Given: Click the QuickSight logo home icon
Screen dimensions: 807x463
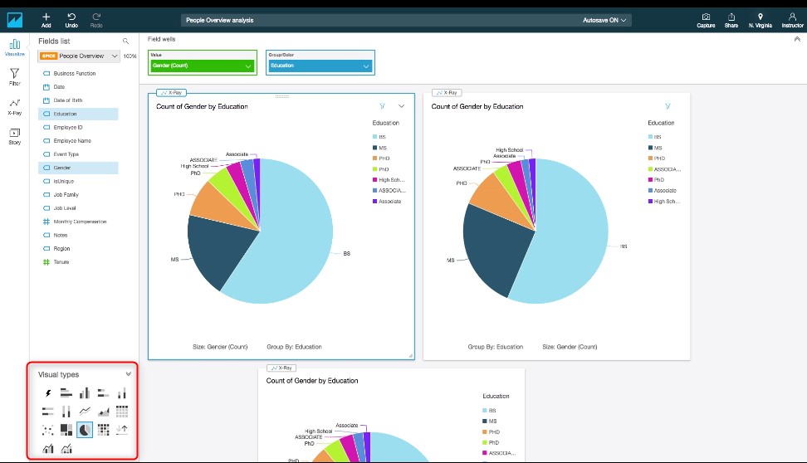Looking at the screenshot, I should (14, 20).
